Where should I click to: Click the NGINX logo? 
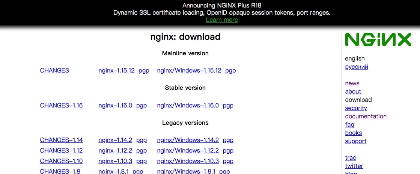pyautogui.click(x=378, y=40)
